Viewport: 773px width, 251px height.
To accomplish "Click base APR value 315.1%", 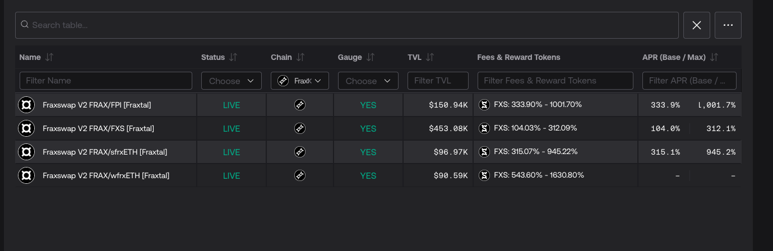I will [665, 152].
